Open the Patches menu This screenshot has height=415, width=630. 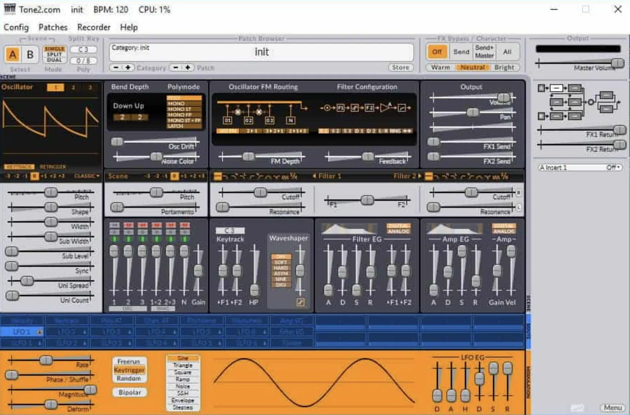pos(53,27)
